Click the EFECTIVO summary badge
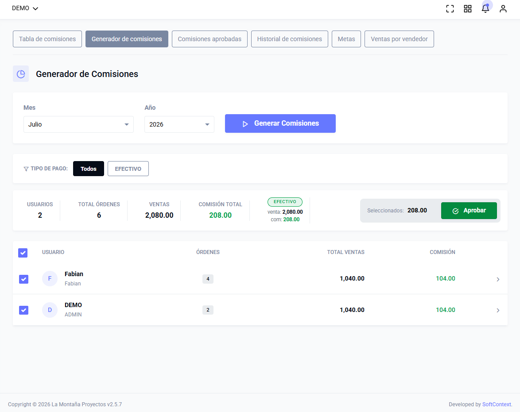The width and height of the screenshot is (520, 412). [285, 202]
